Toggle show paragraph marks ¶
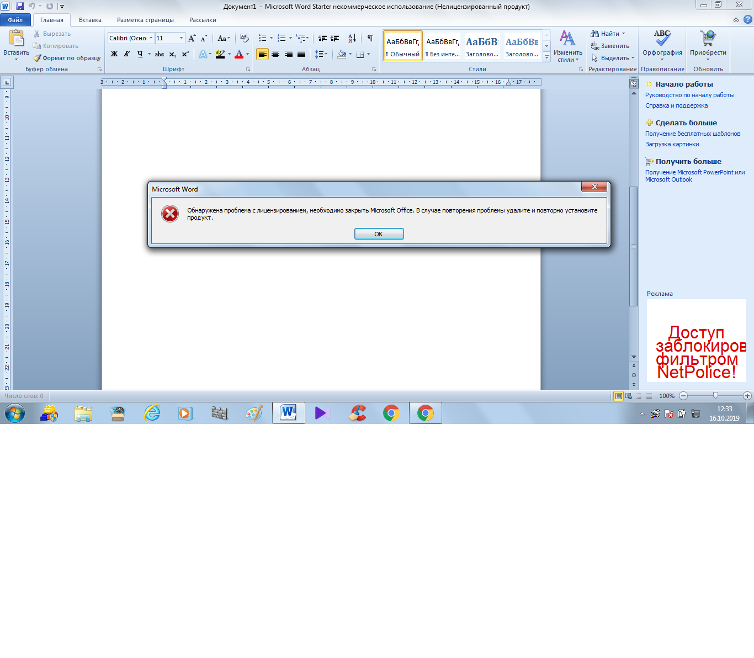Image resolution: width=754 pixels, height=658 pixels. pos(370,38)
